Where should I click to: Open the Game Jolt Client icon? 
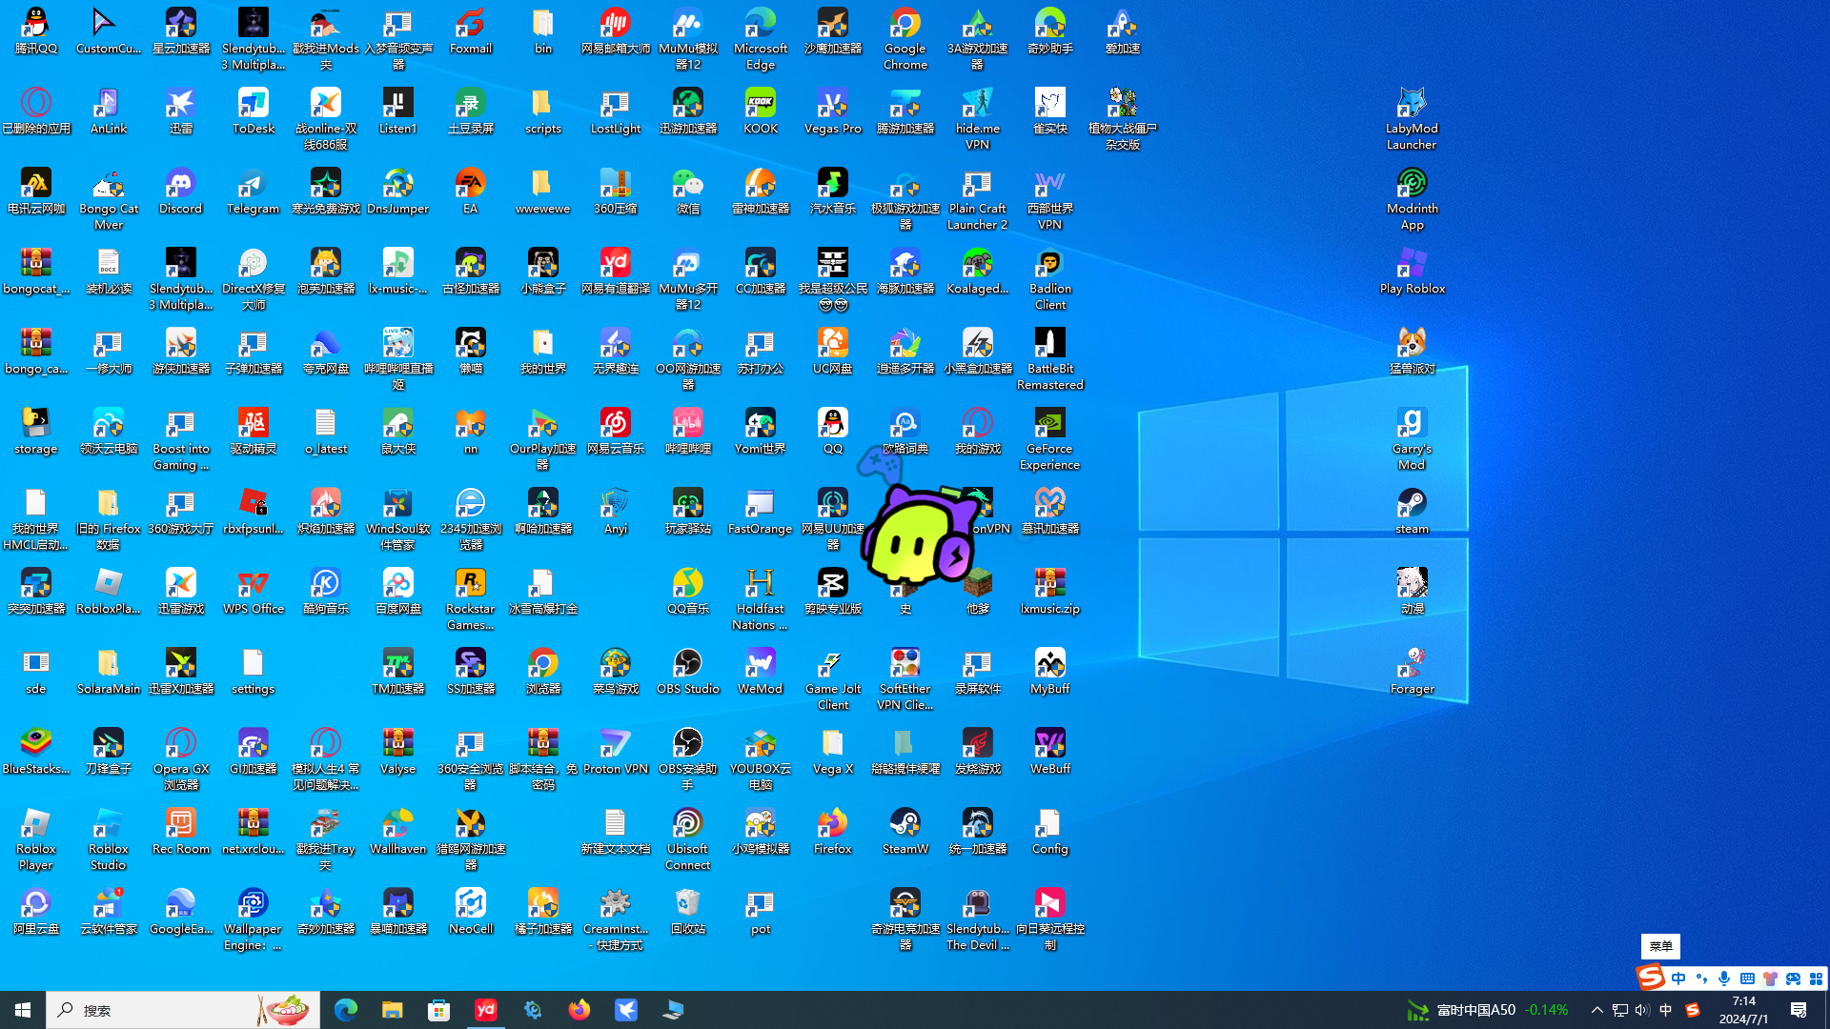(832, 679)
